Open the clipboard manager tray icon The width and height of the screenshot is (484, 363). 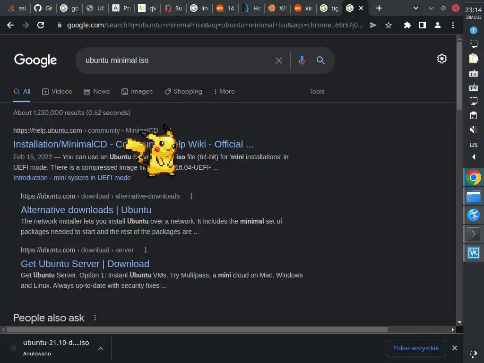pos(473,115)
